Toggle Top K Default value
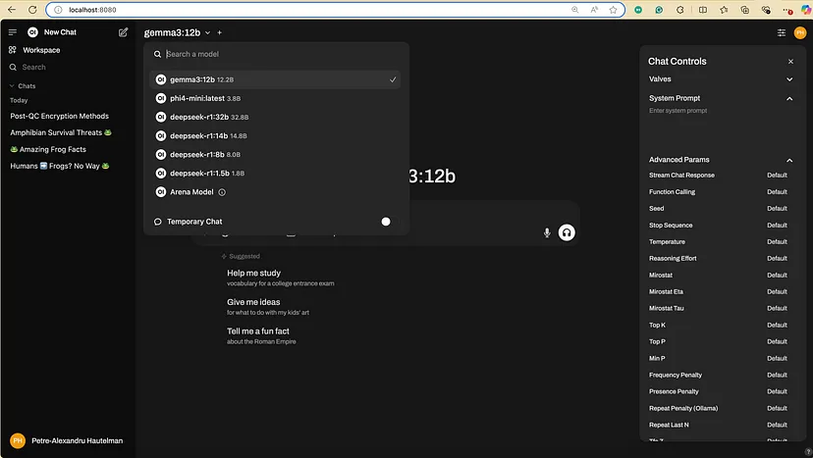The width and height of the screenshot is (813, 458). tap(777, 326)
